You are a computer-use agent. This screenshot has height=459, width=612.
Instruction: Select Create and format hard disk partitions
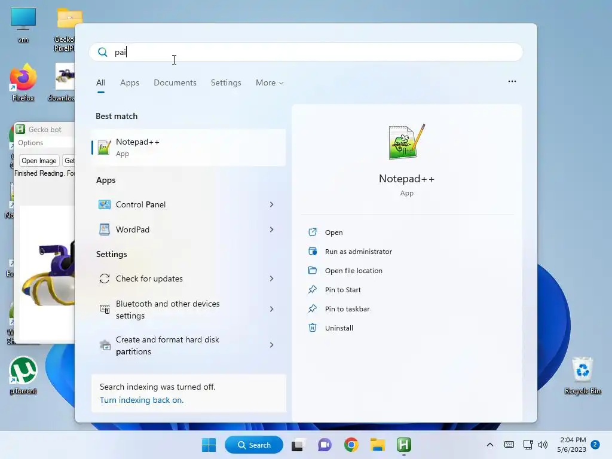(167, 345)
